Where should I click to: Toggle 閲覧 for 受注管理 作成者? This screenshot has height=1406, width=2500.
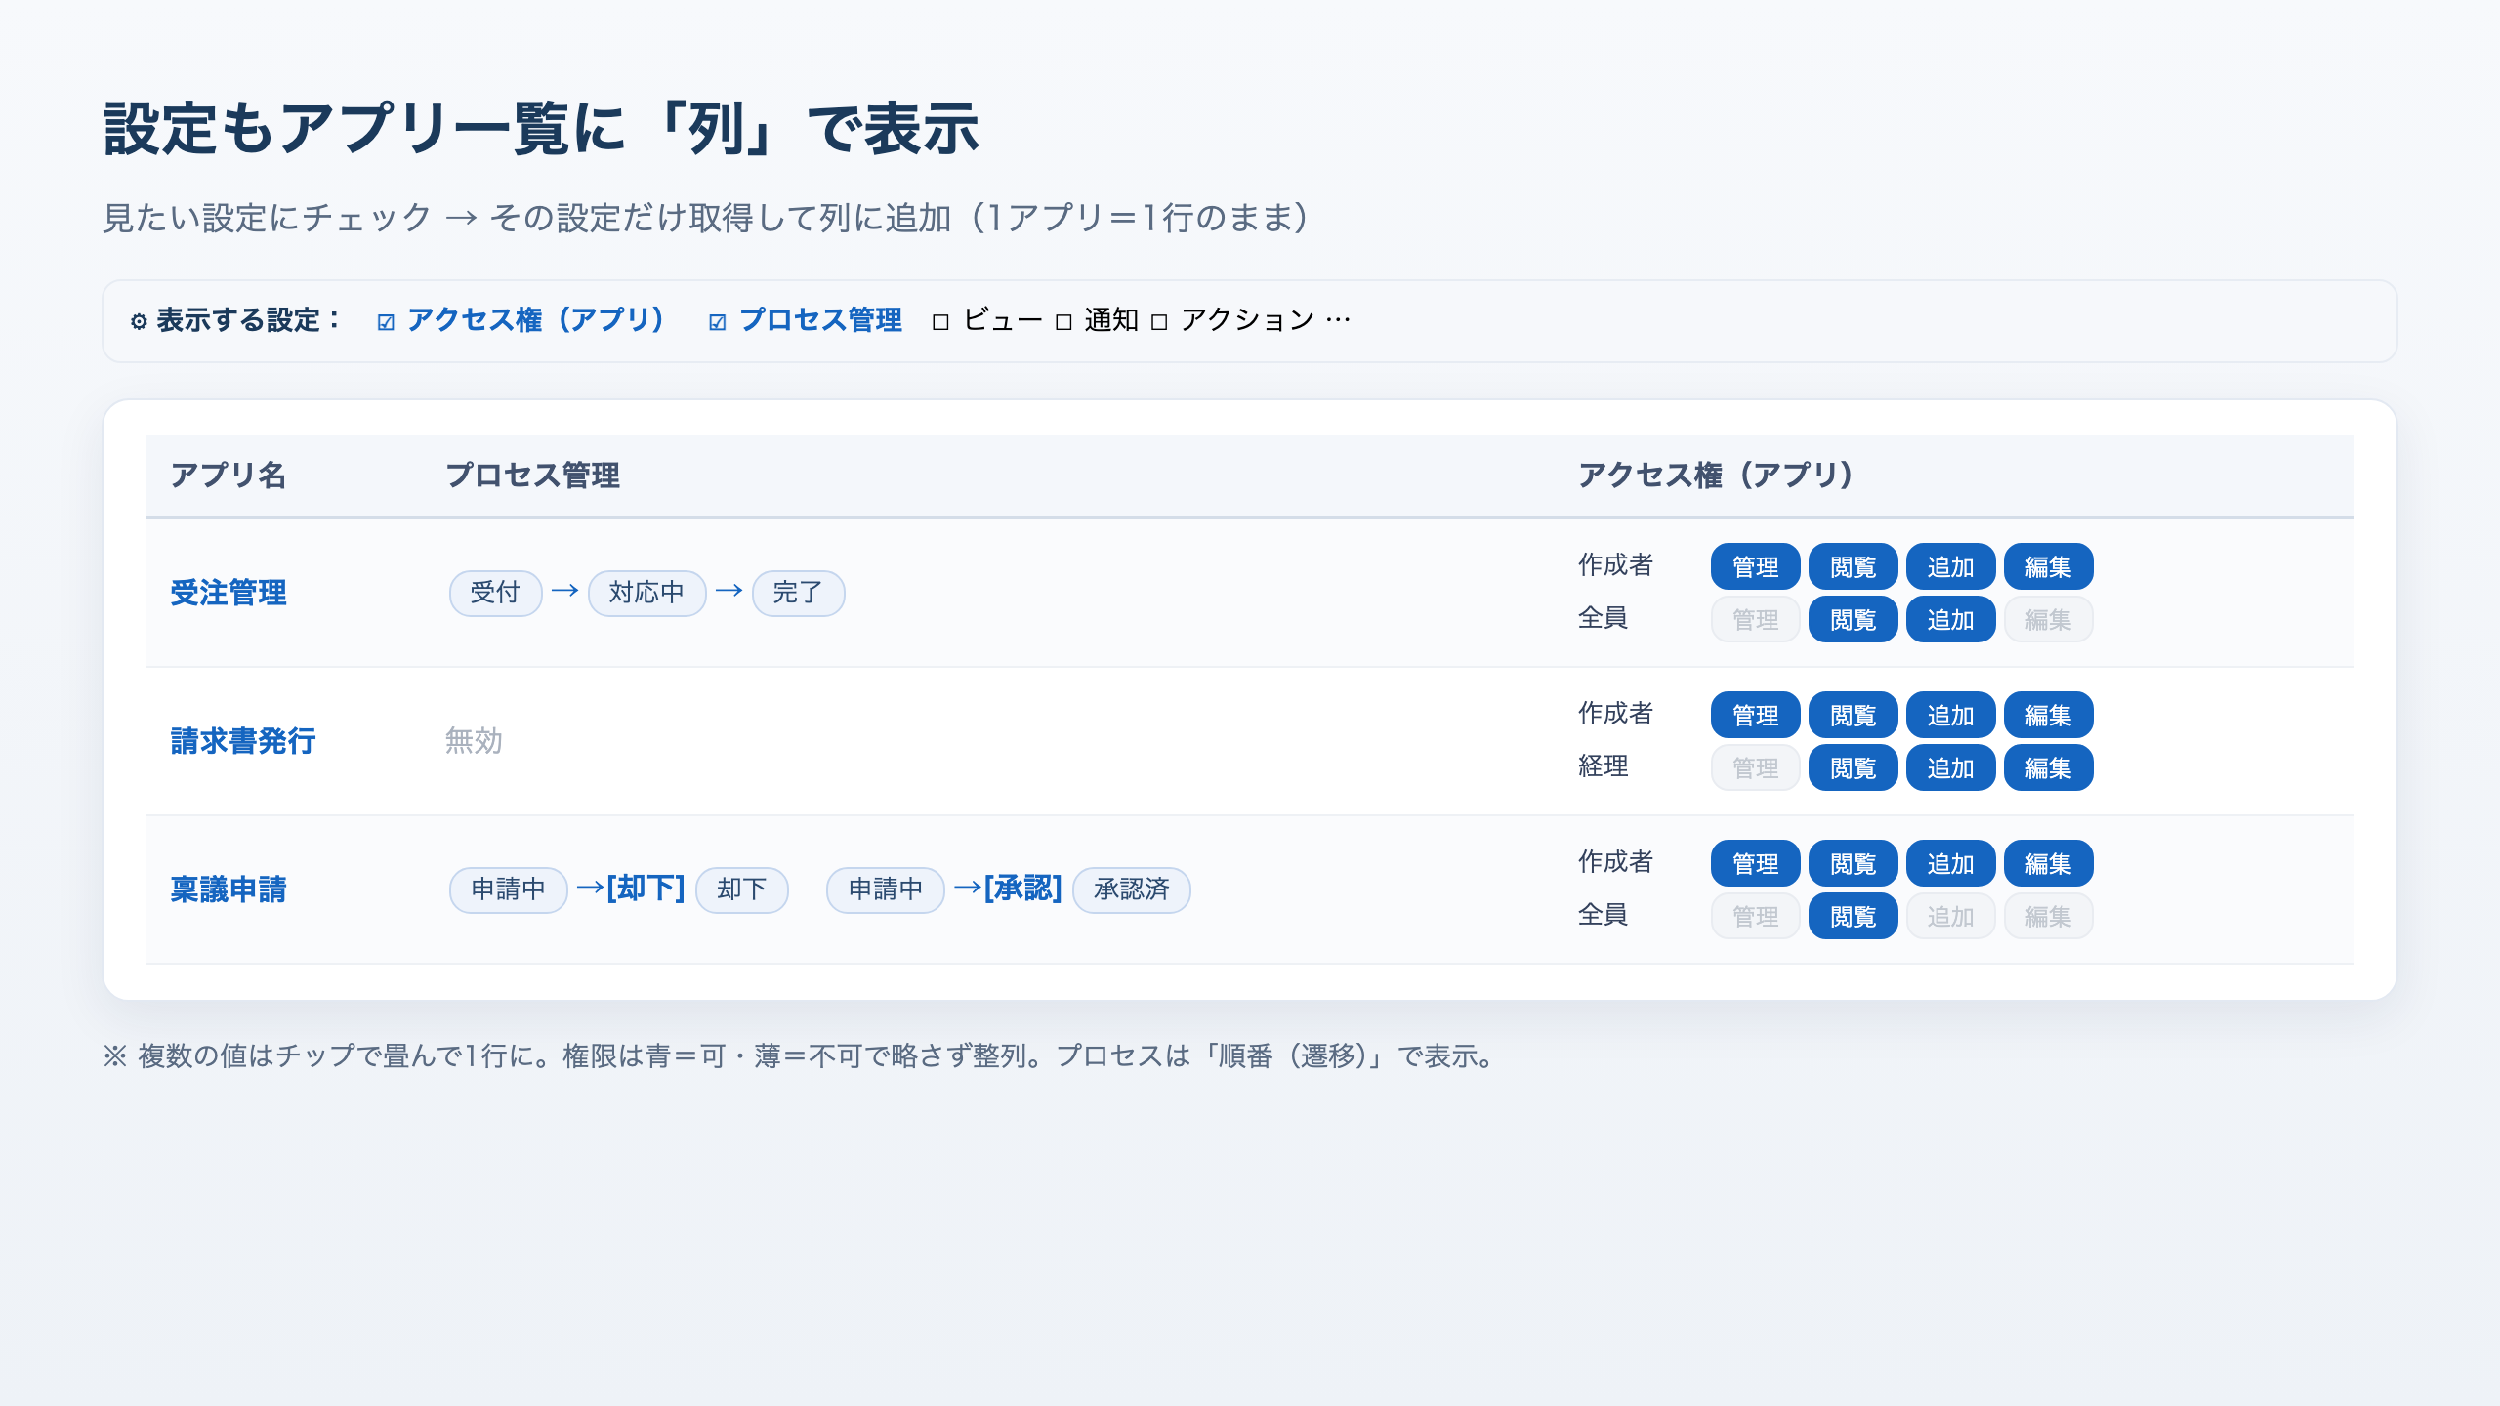pos(1853,566)
